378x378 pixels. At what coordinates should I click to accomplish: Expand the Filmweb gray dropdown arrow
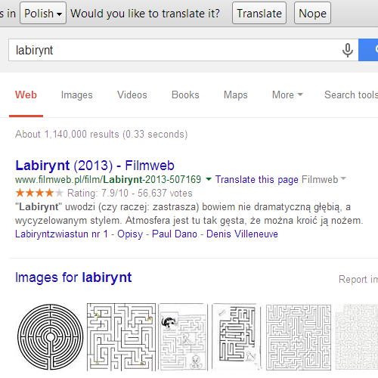343,178
